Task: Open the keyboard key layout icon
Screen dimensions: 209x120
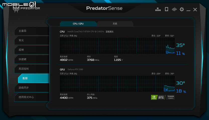Action: (158, 9)
